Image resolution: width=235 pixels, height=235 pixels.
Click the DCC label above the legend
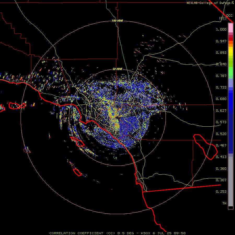coord(229,16)
